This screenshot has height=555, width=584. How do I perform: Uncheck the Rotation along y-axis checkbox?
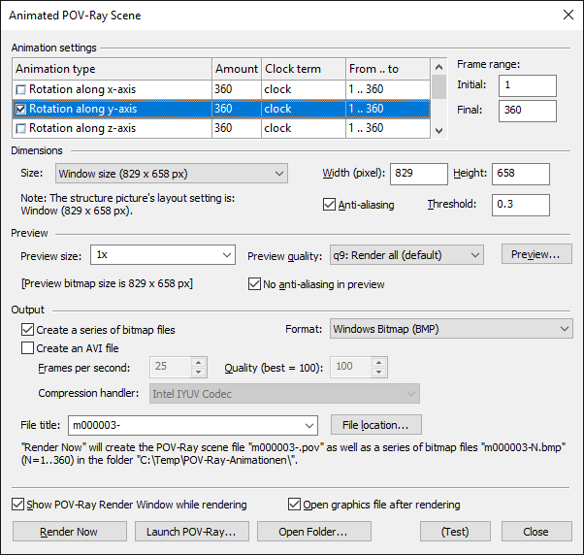tap(21, 109)
